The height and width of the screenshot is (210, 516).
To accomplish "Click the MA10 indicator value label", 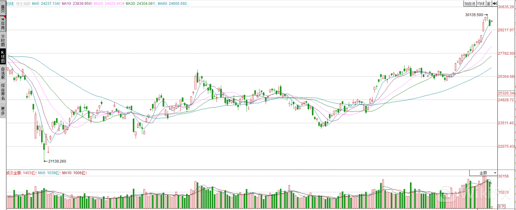I will (x=81, y=4).
